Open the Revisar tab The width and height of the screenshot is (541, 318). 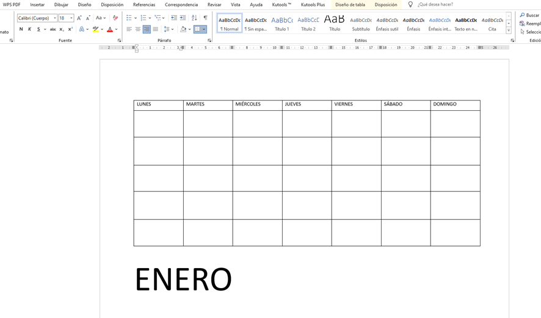[x=214, y=4]
